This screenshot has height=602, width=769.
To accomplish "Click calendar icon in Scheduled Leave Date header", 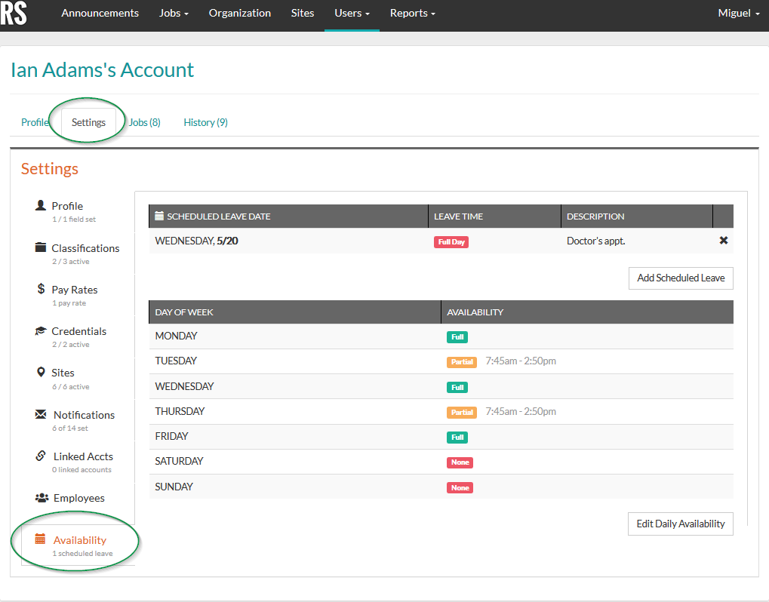I will tap(159, 216).
